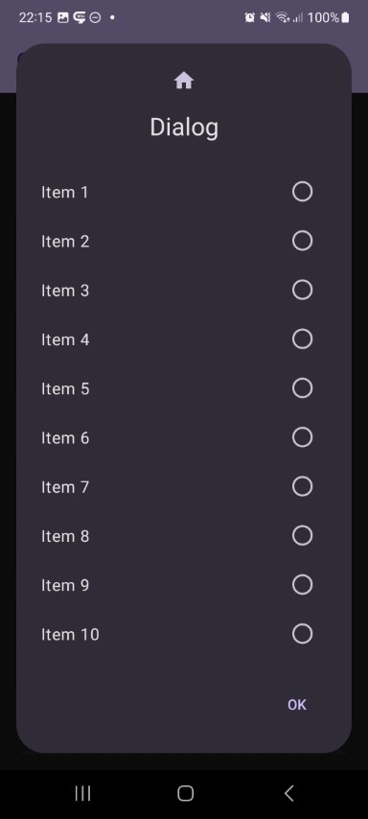Screen dimensions: 368x819
Task: Confirm the dialog with OK
Action: click(x=297, y=705)
